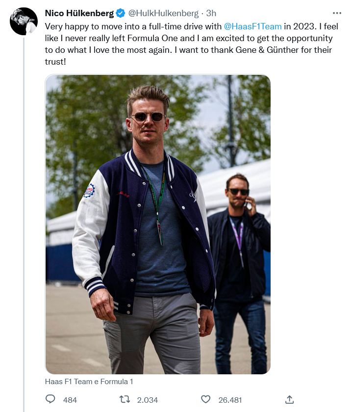Open Nico Hülkenberg's profile avatar

24,21
